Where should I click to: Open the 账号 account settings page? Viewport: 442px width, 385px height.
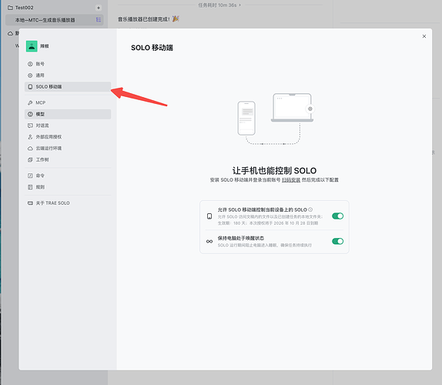[68, 64]
